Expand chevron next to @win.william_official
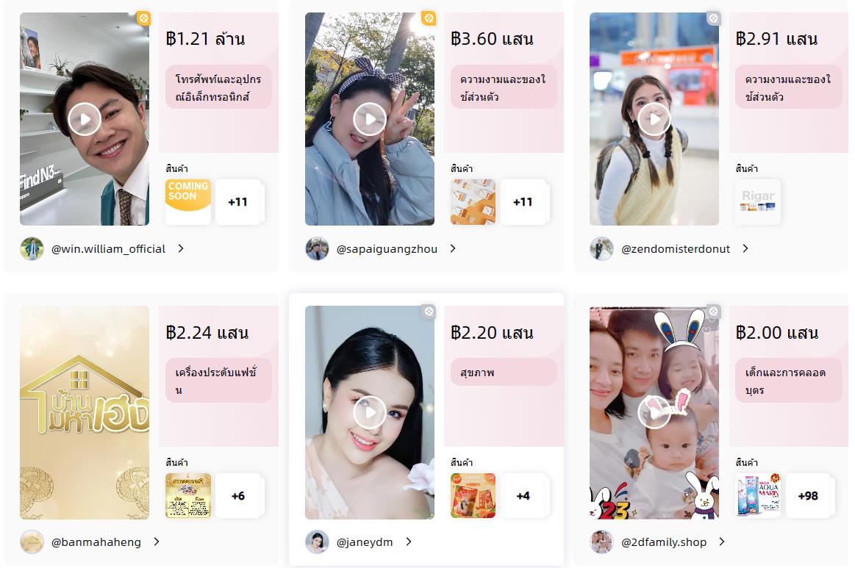 pyautogui.click(x=181, y=248)
